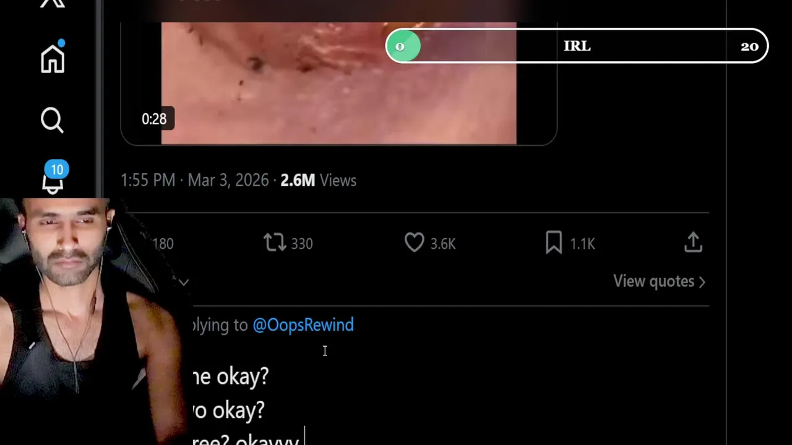Like the post with heart icon
The image size is (792, 445).
point(414,243)
